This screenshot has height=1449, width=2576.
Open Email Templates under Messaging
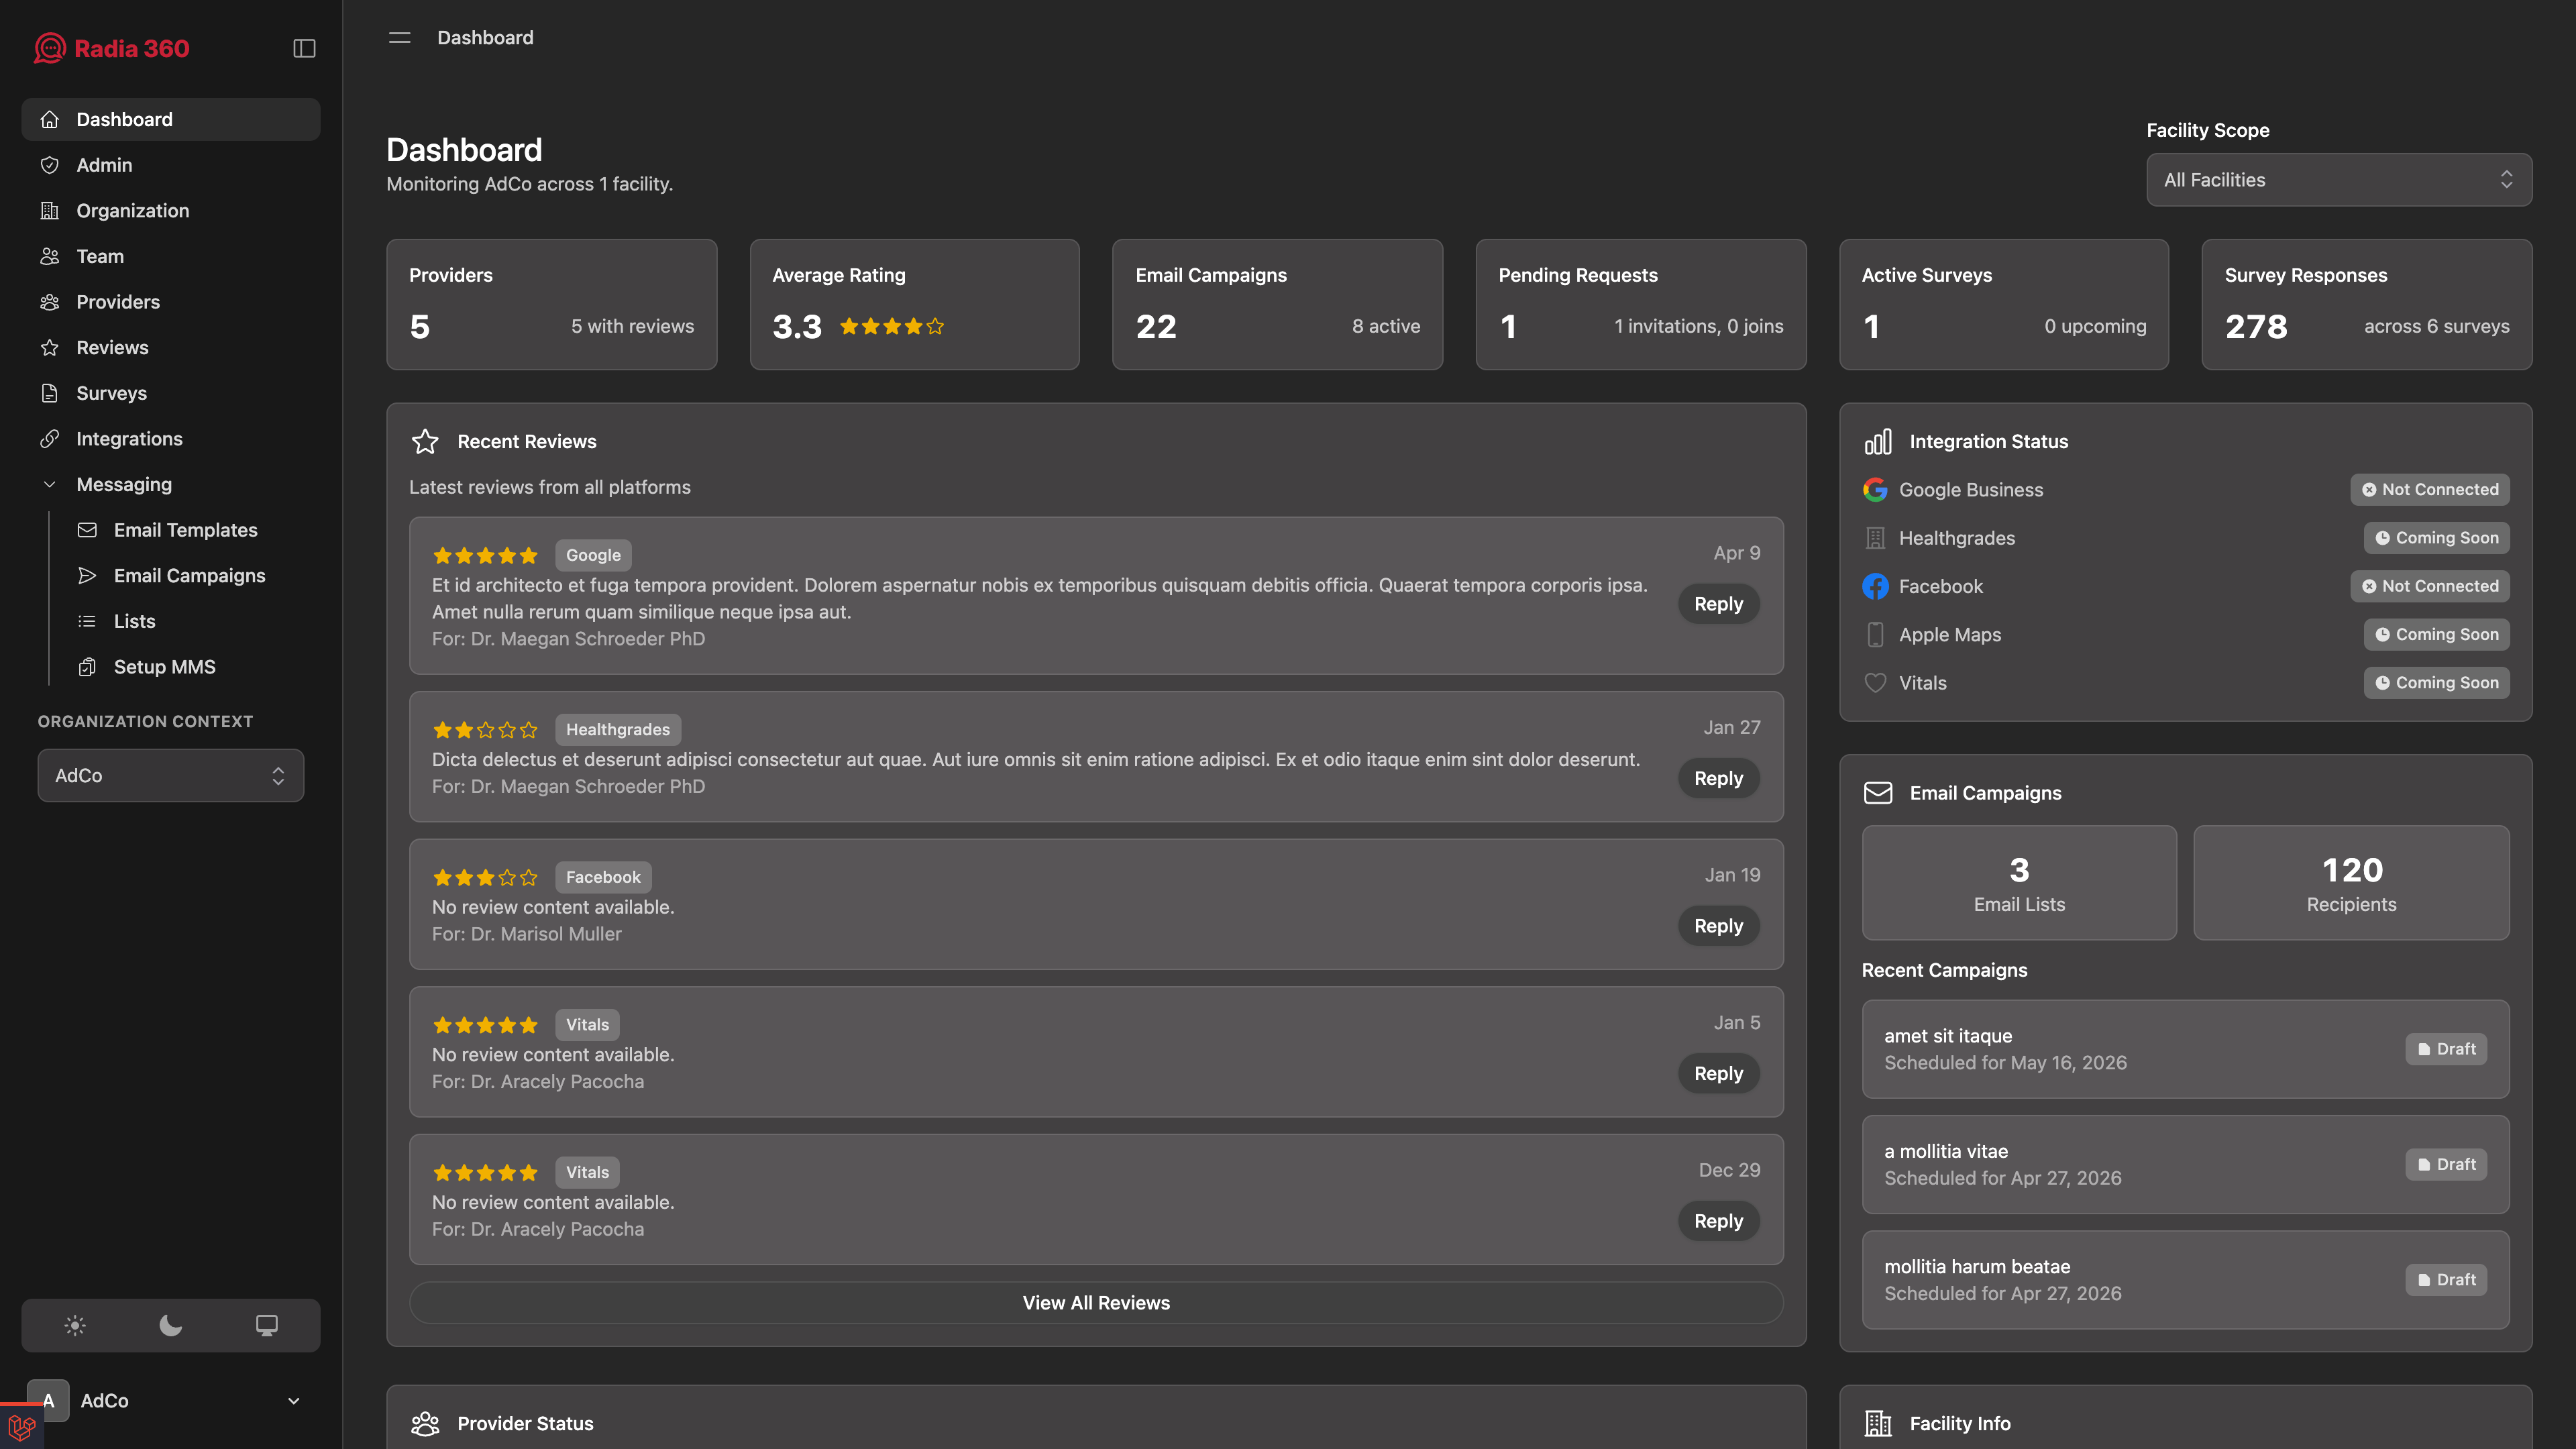coord(185,530)
